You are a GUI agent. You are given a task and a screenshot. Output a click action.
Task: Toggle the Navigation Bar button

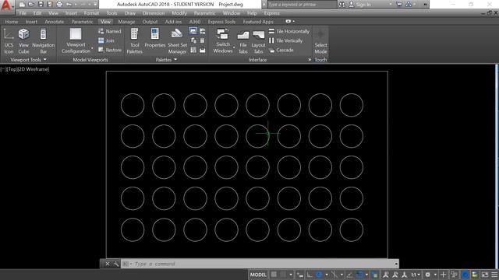(x=44, y=41)
